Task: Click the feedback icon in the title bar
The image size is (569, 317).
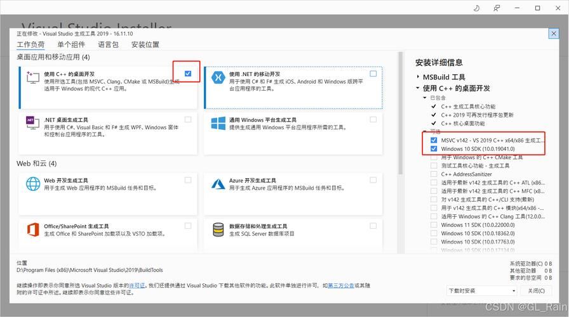Action: [x=497, y=8]
